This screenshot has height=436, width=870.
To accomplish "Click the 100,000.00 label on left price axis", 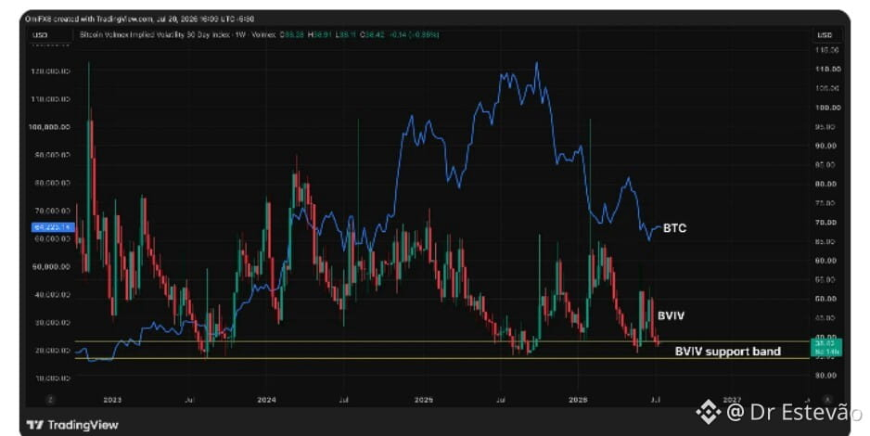I will [x=49, y=127].
